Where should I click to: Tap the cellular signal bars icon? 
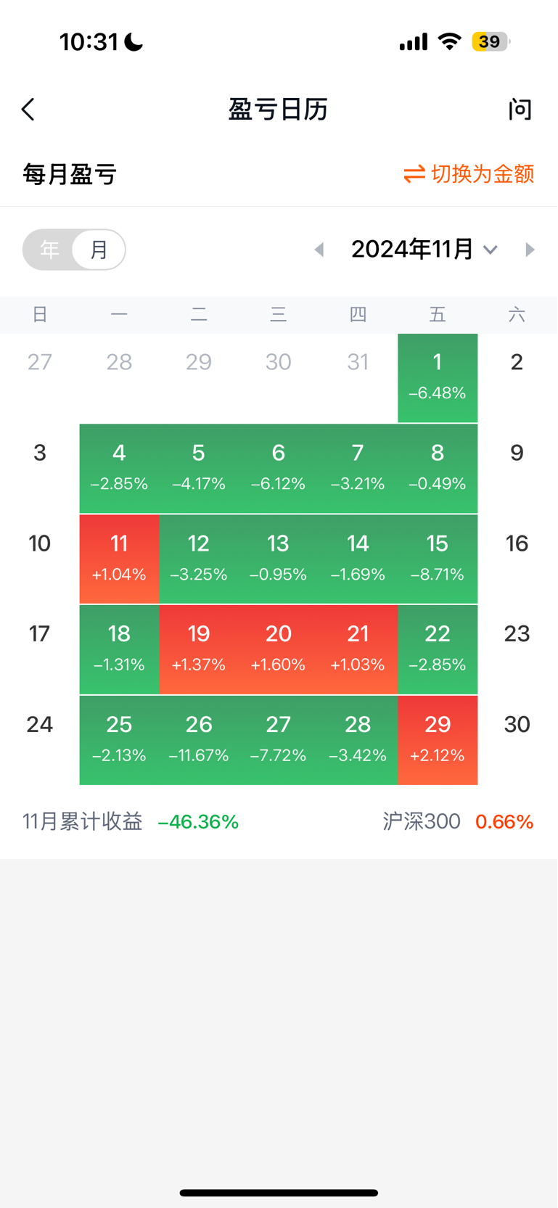tap(414, 42)
